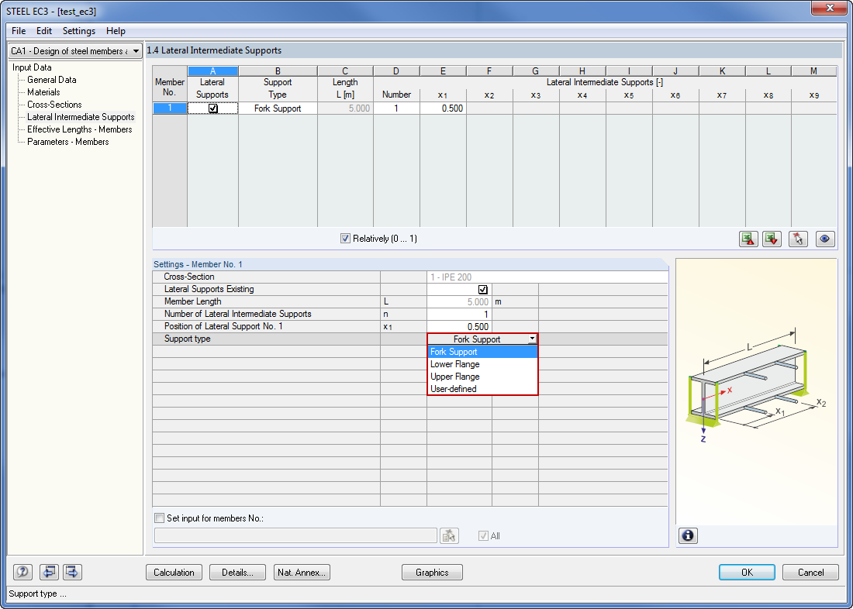Toggle the eye view mode icon

click(825, 239)
